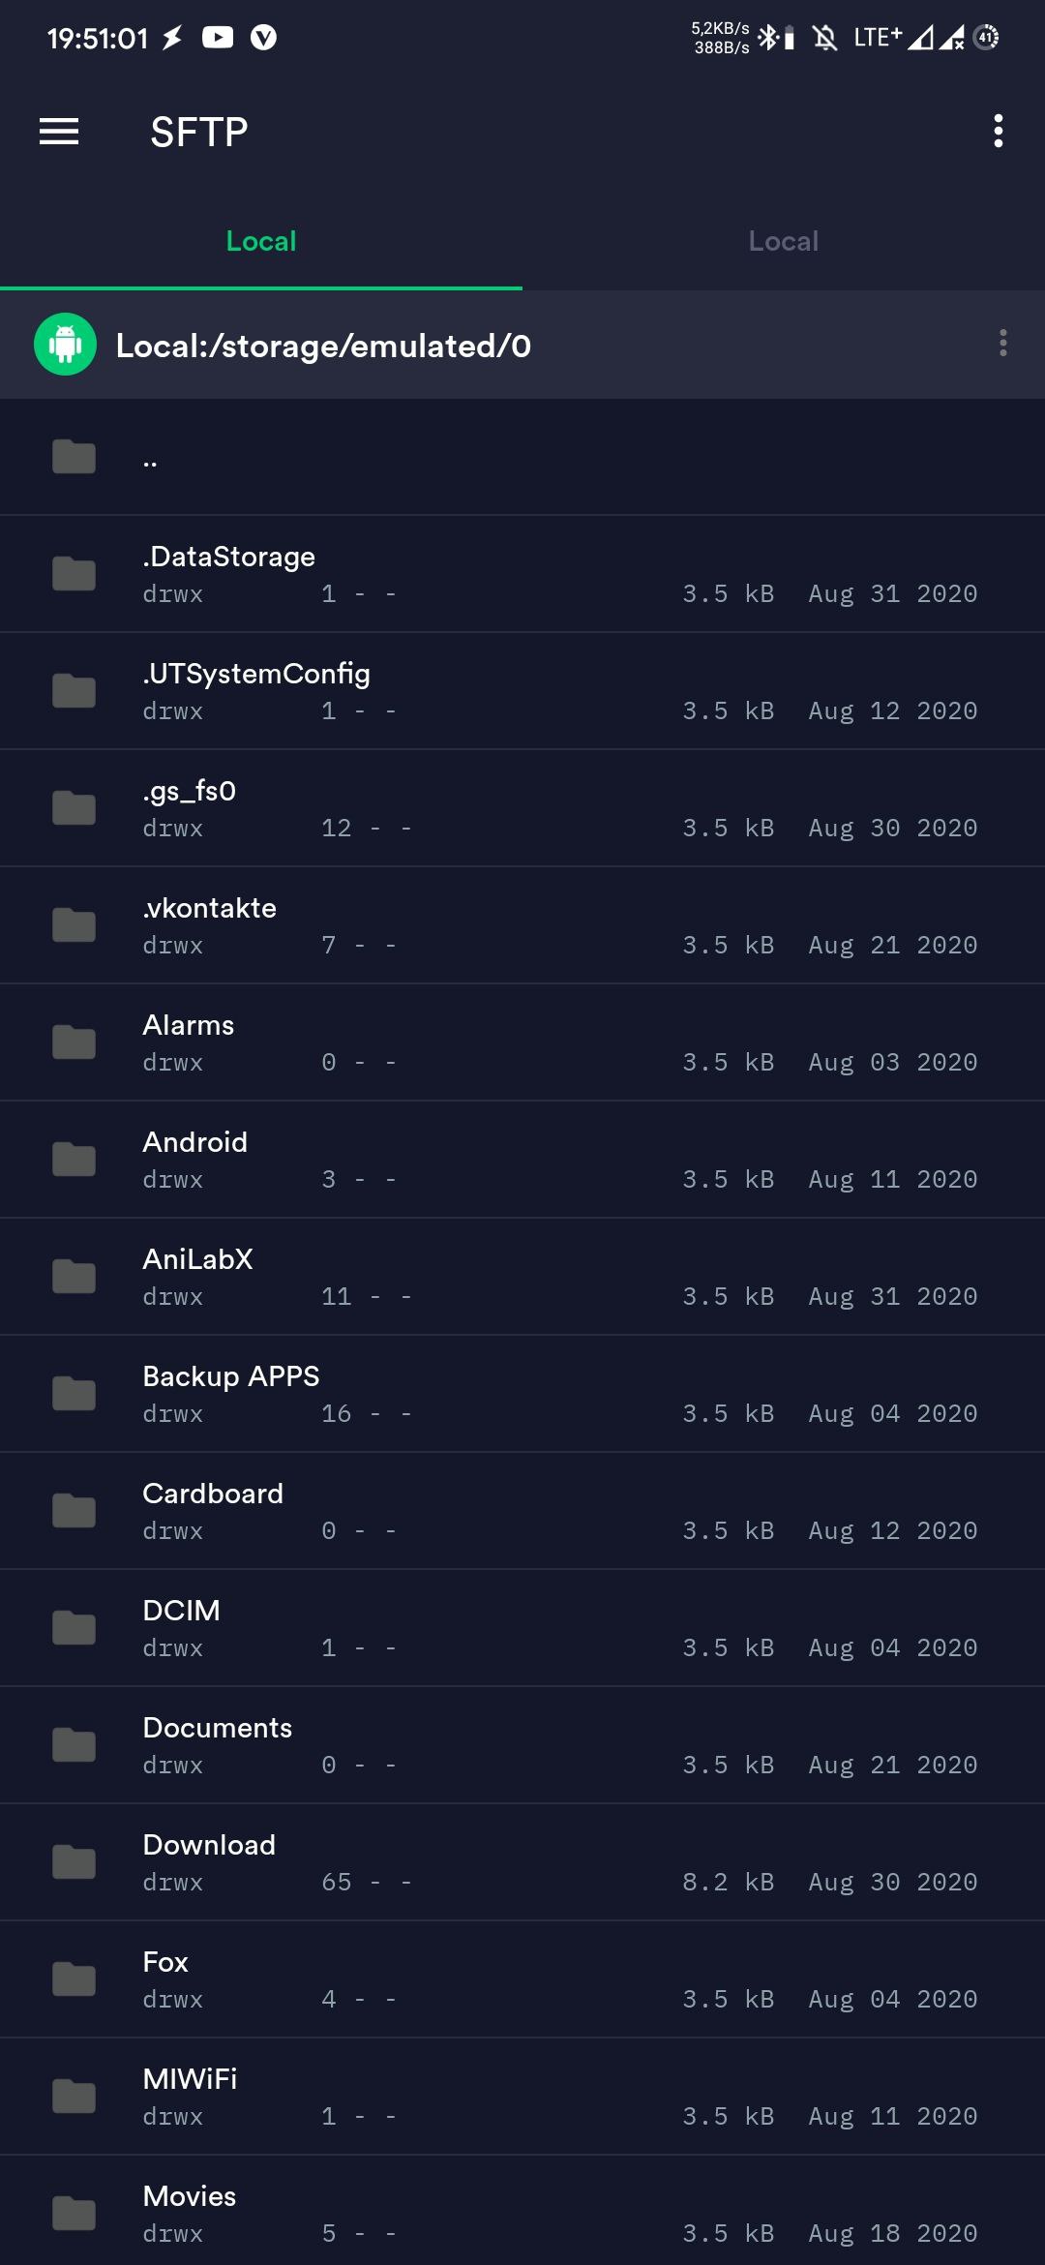This screenshot has width=1045, height=2265.
Task: Open the Android folder
Action: (x=522, y=1160)
